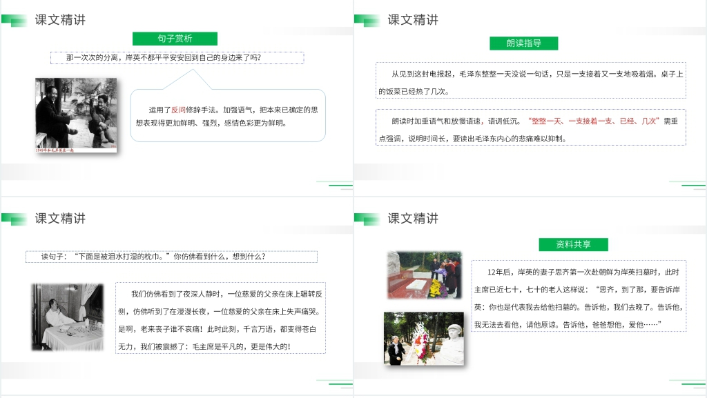Click the 资料共享 green label
This screenshot has width=707, height=398.
tap(574, 244)
